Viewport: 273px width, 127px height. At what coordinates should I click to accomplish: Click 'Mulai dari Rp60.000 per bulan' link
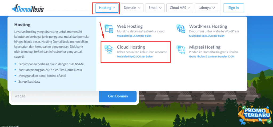[135, 57]
